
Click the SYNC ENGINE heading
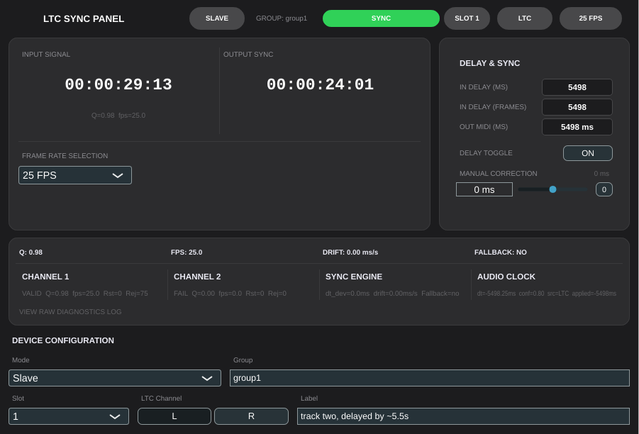coord(354,277)
